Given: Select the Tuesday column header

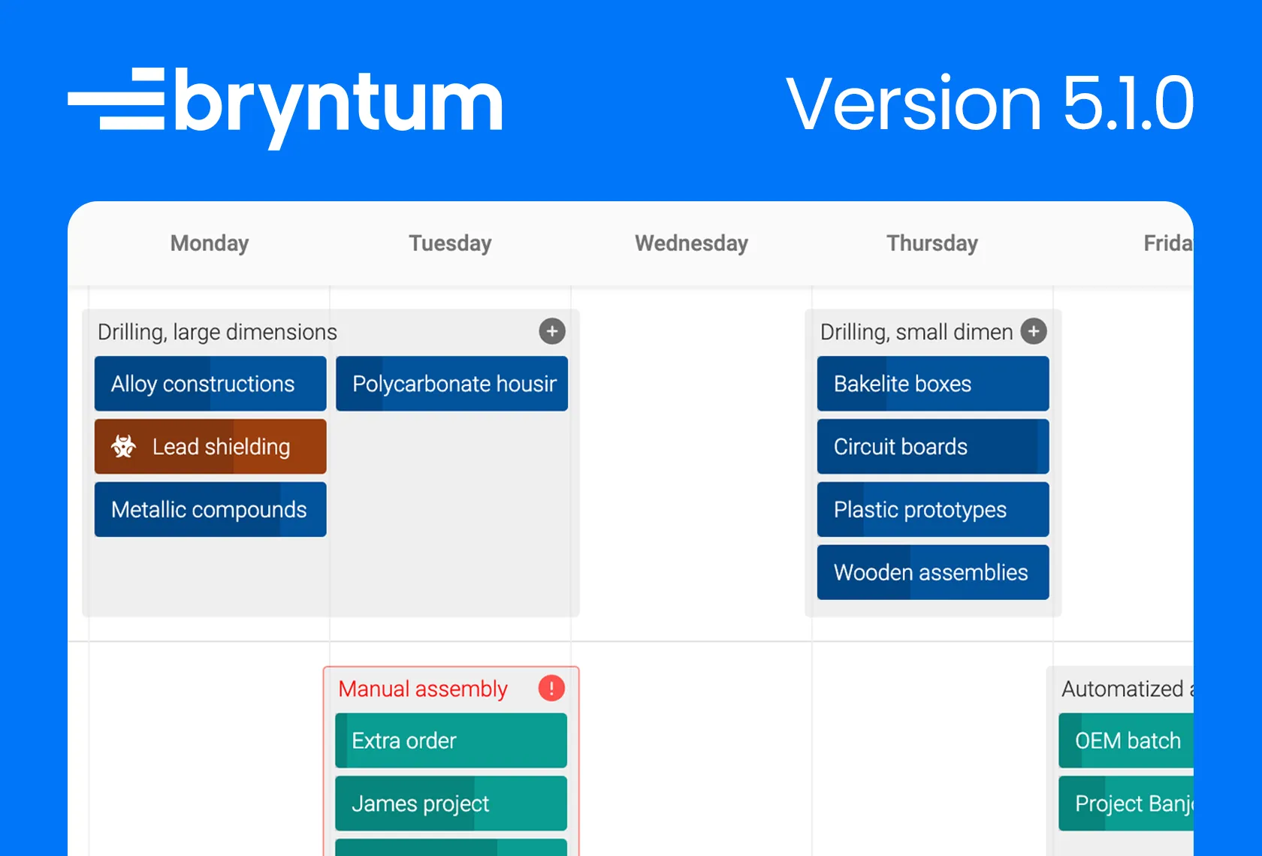Looking at the screenshot, I should (450, 243).
